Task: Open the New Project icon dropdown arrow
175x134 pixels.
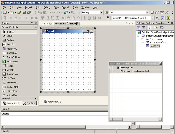Action: click(x=8, y=12)
